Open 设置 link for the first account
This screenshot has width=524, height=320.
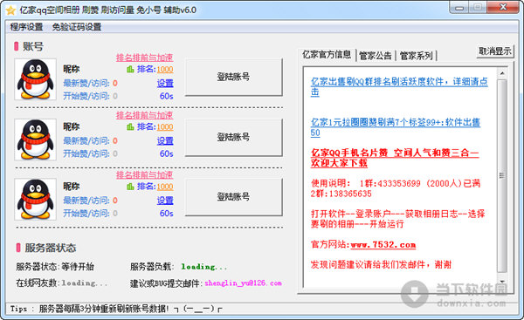[x=165, y=83]
